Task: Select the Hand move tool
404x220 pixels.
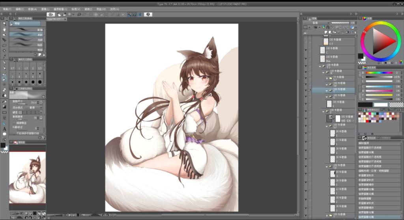Action: (x=4, y=29)
